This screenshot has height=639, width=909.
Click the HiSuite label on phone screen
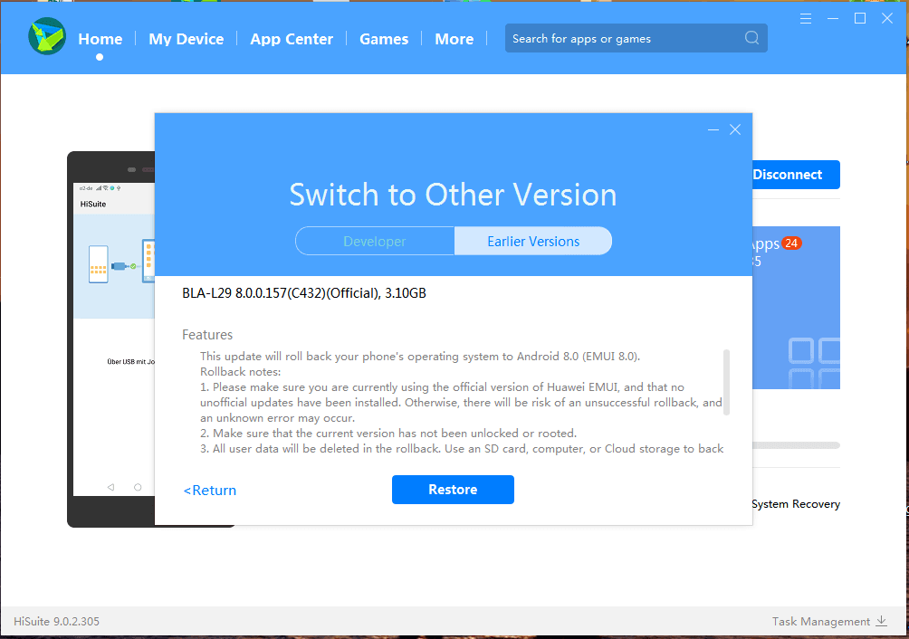(x=93, y=204)
